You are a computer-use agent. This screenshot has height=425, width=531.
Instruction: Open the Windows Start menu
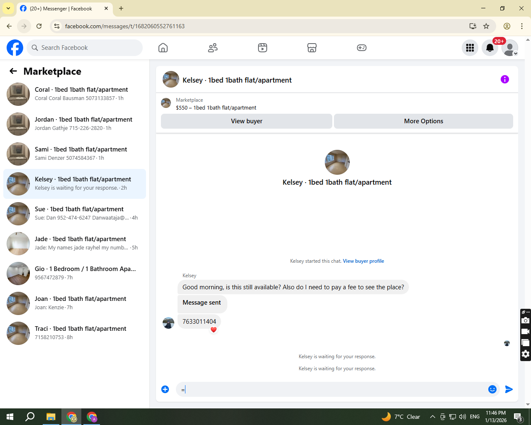[10, 417]
